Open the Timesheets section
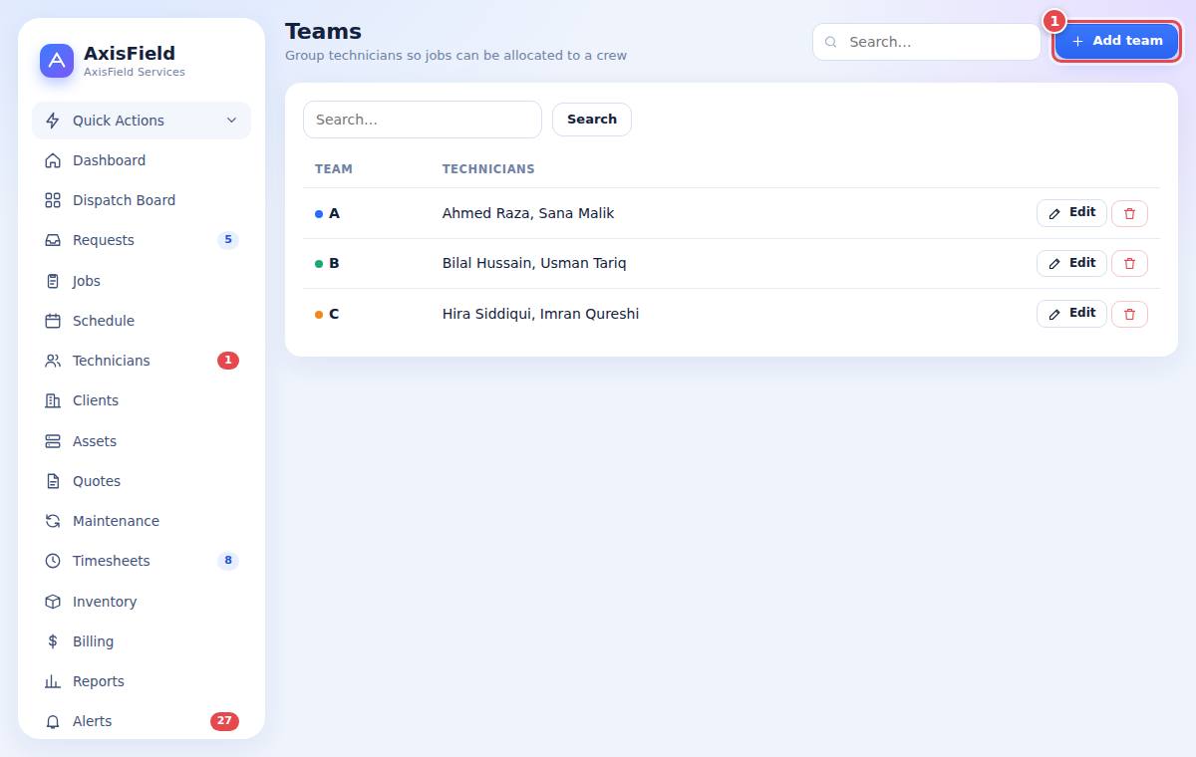 click(142, 561)
